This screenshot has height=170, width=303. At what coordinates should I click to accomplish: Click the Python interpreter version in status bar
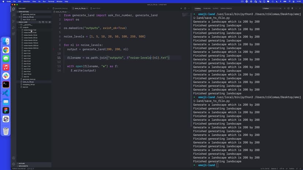(18, 169)
